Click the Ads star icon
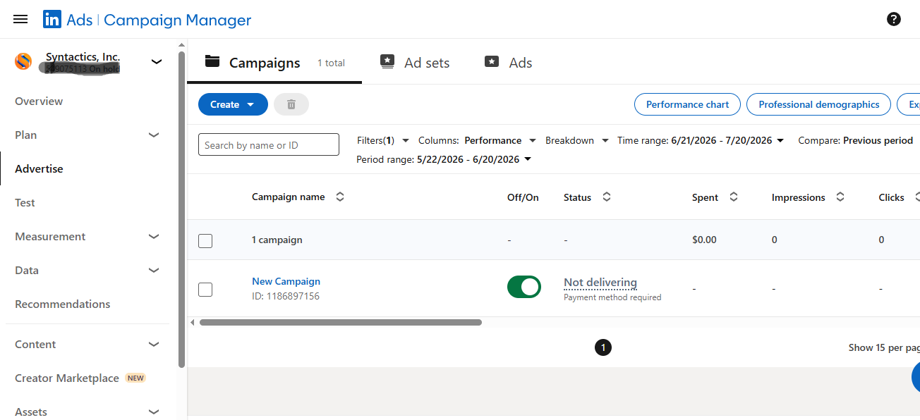The width and height of the screenshot is (920, 420). 492,62
